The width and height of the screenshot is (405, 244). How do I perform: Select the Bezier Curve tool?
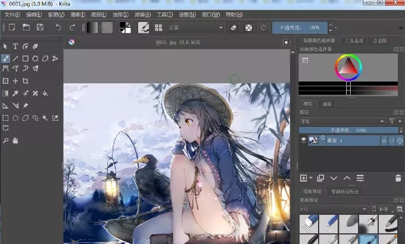point(5,68)
